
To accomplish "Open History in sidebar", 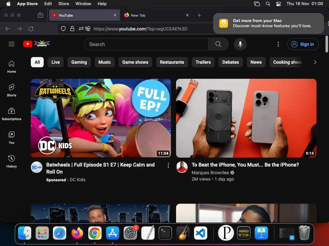I will (x=12, y=161).
